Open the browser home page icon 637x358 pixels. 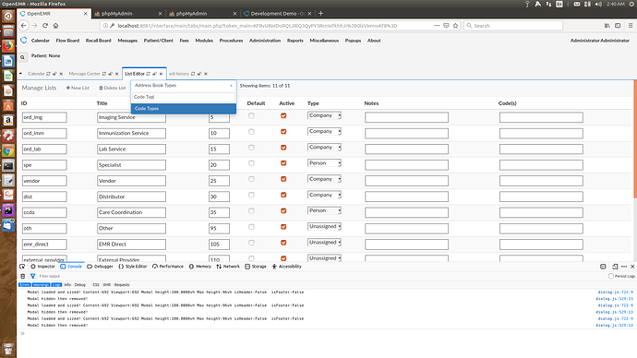pos(55,26)
